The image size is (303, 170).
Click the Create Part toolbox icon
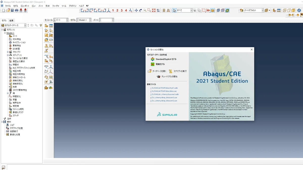(x=46, y=26)
